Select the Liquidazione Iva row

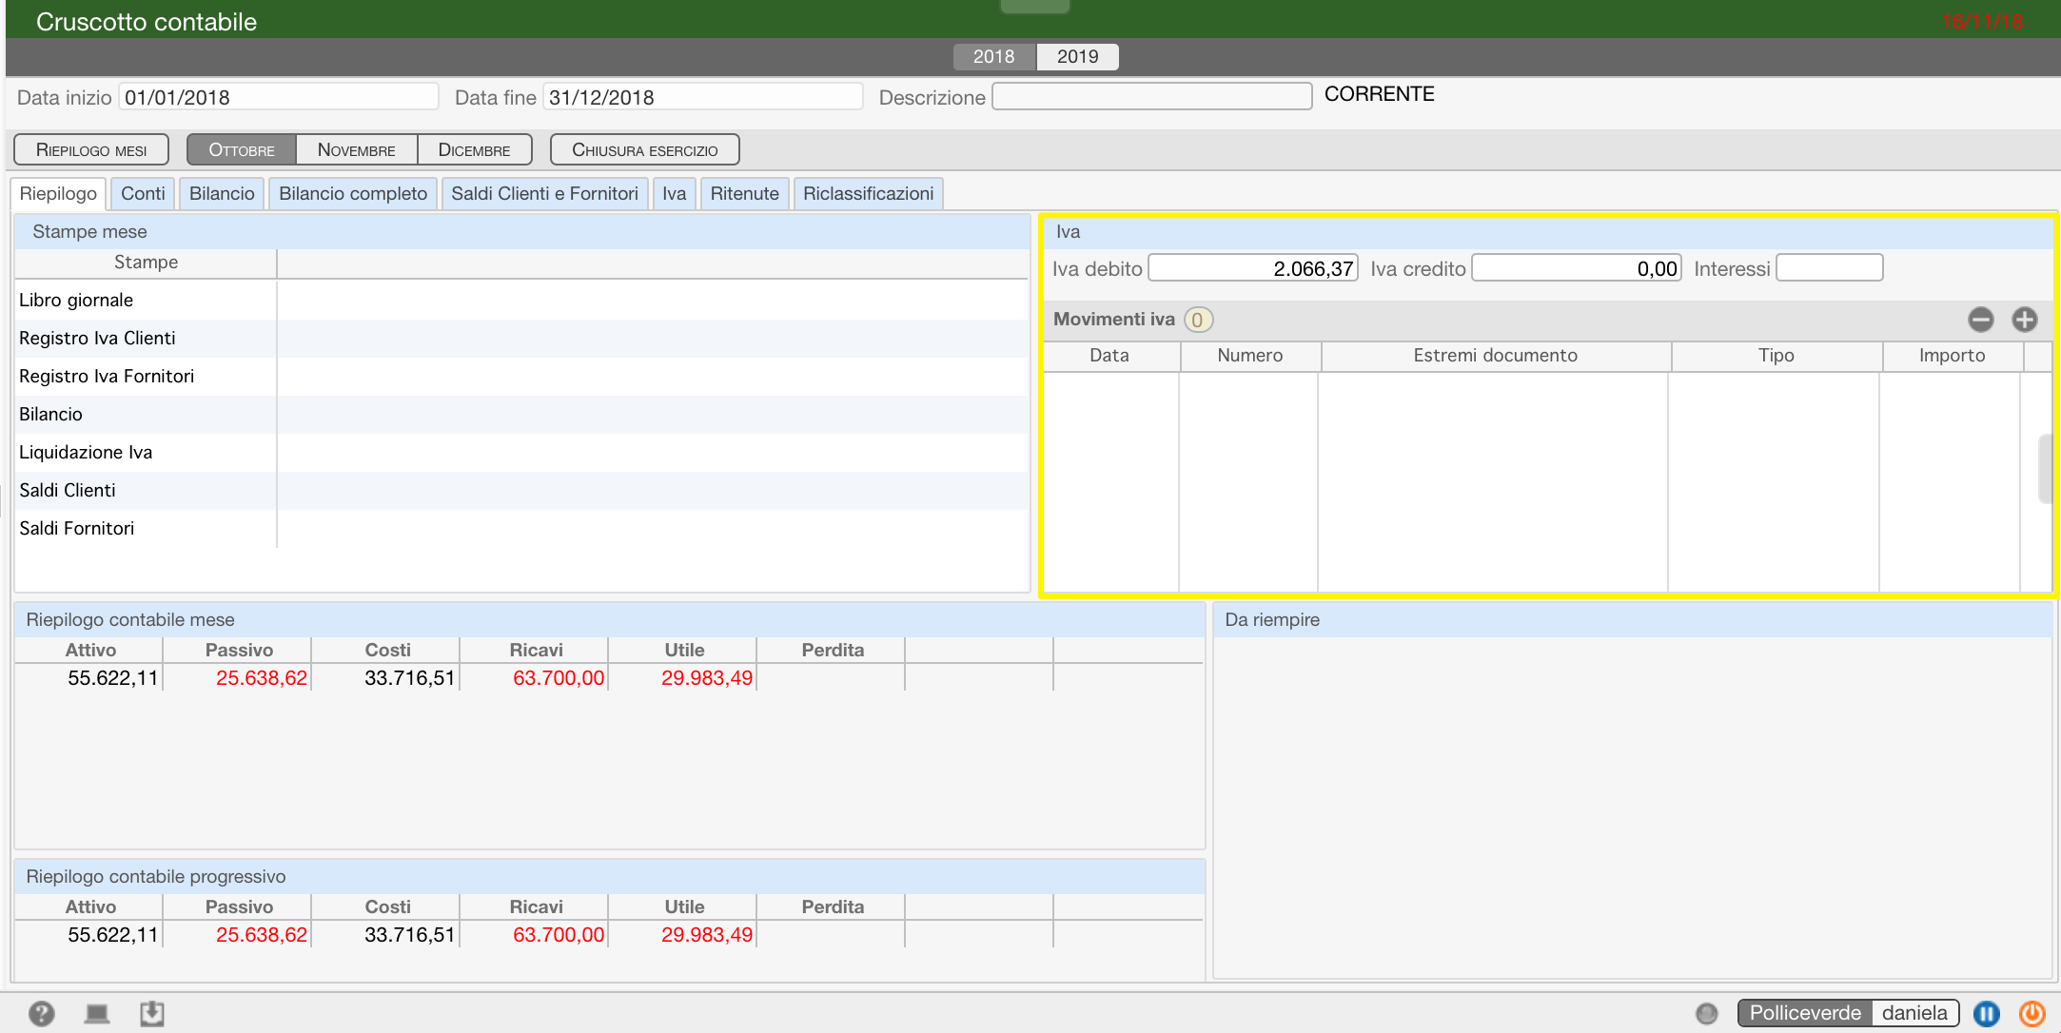521,453
